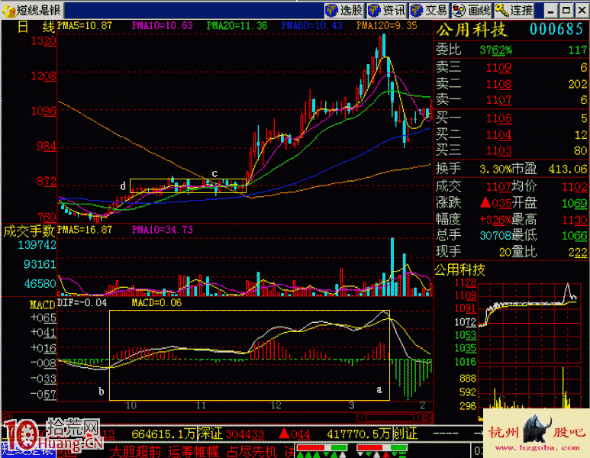Screen dimensions: 590x458
Task: Click the 均价 average price 1102
Action: coord(574,187)
